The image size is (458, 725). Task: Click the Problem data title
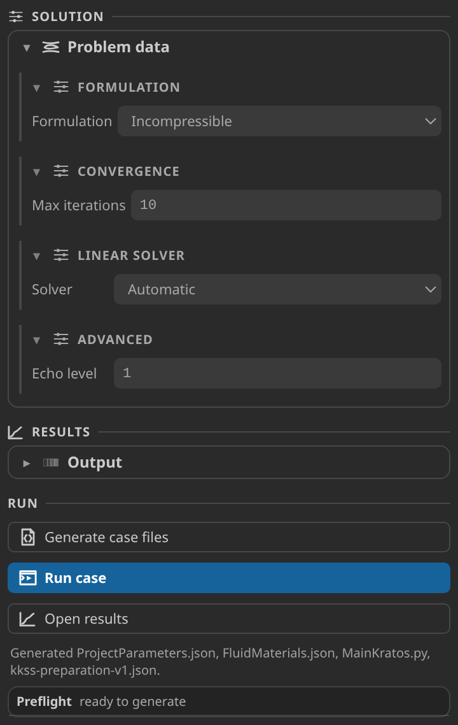tap(118, 47)
